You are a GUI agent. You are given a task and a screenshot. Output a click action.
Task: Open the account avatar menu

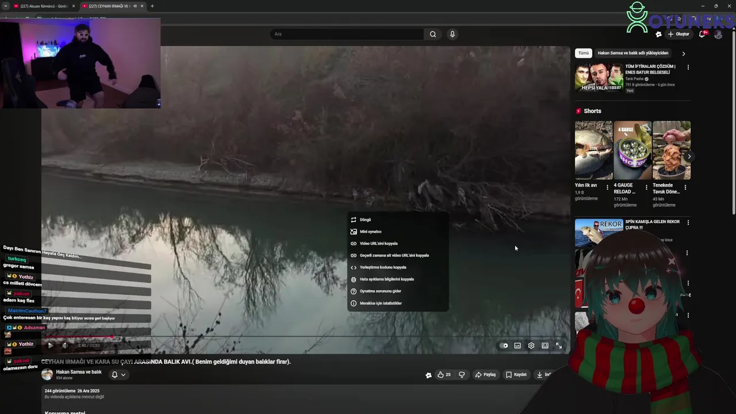coord(718,34)
